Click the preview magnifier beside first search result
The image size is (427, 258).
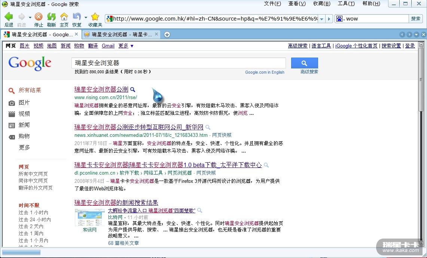132,90
